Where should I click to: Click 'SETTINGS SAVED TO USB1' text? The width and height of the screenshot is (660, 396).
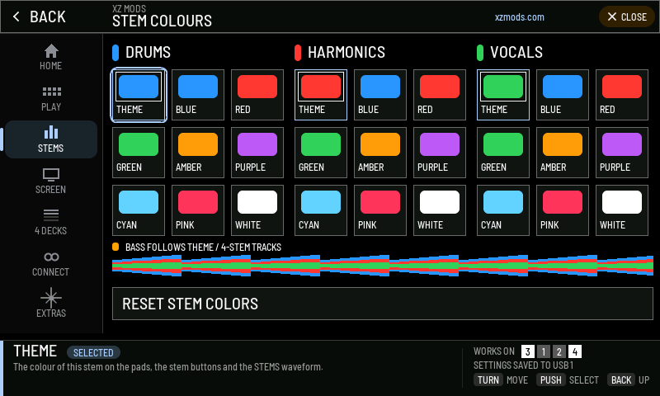point(524,365)
